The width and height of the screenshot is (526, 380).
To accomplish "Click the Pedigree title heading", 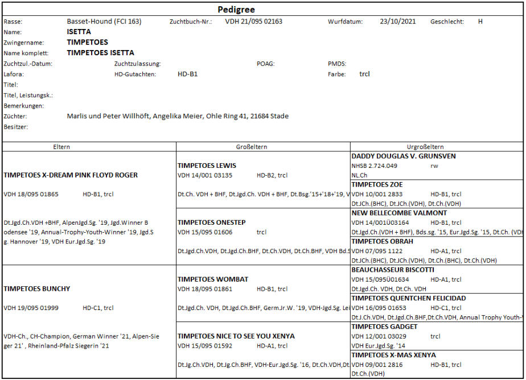I will [236, 10].
